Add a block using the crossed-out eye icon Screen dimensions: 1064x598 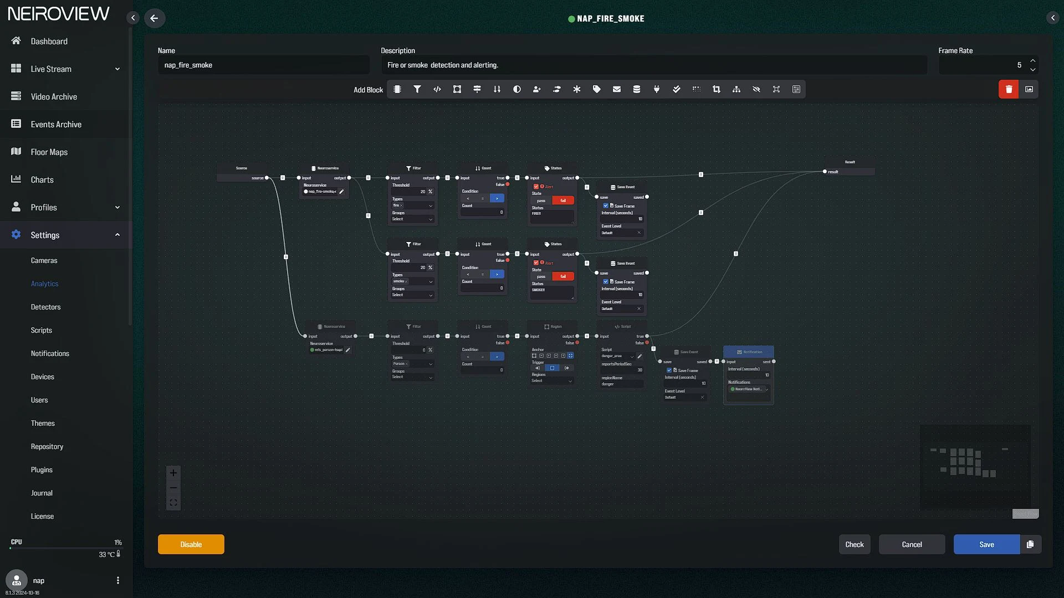pos(756,89)
